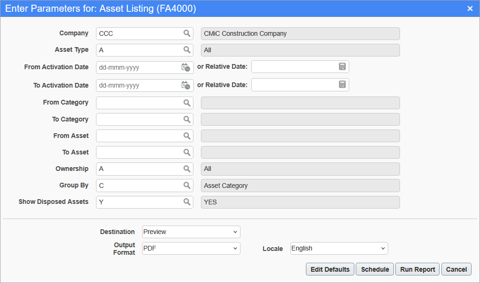480x283 pixels.
Task: Open From Activation Date calendar picker
Action: pyautogui.click(x=186, y=67)
